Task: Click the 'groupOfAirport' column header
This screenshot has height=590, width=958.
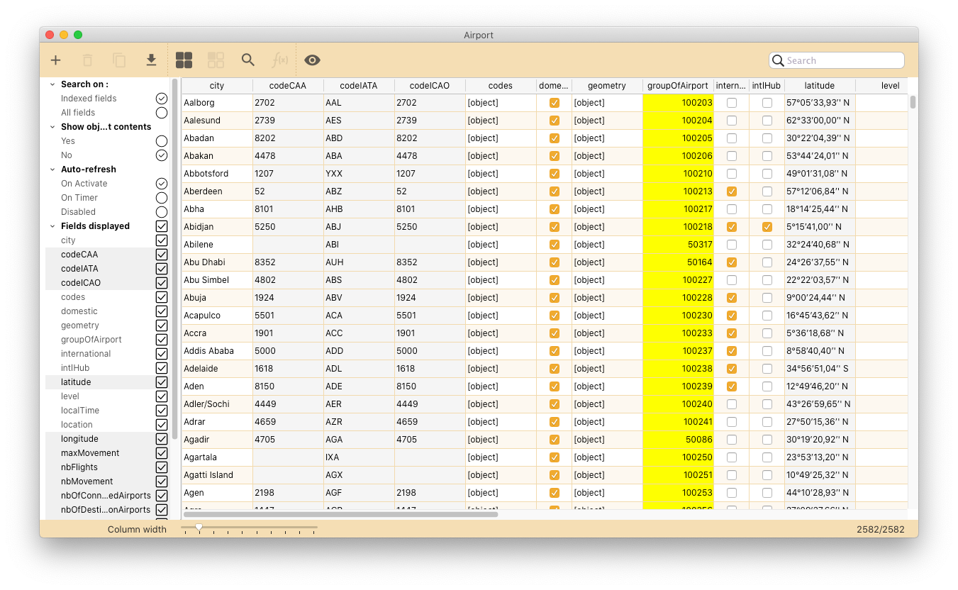Action: 678,86
